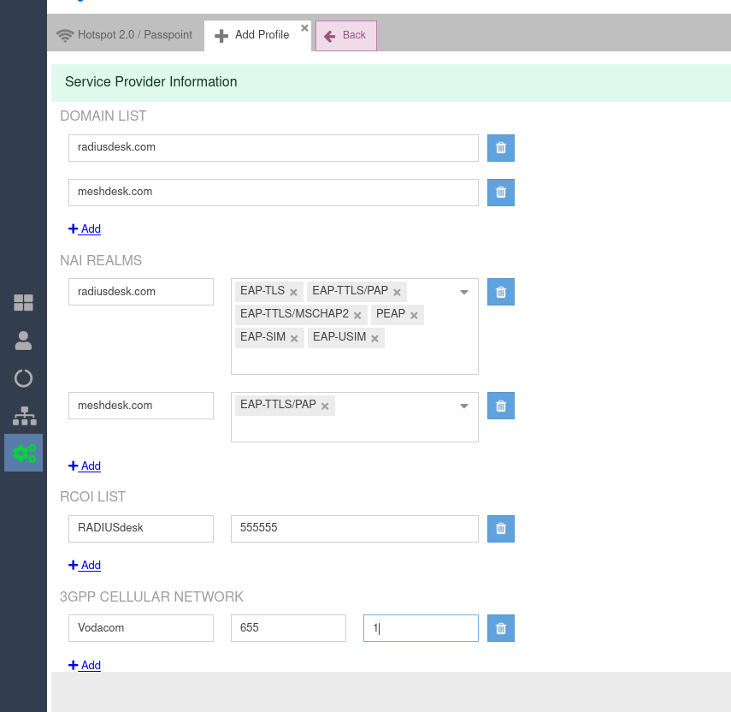Add a new entry under NAI Realms
The width and height of the screenshot is (731, 712).
coord(85,466)
